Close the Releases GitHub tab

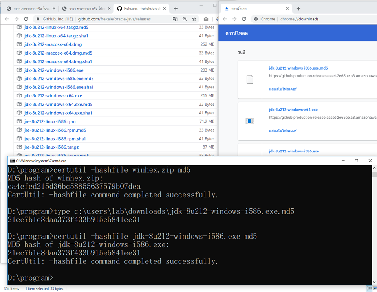coord(164,8)
